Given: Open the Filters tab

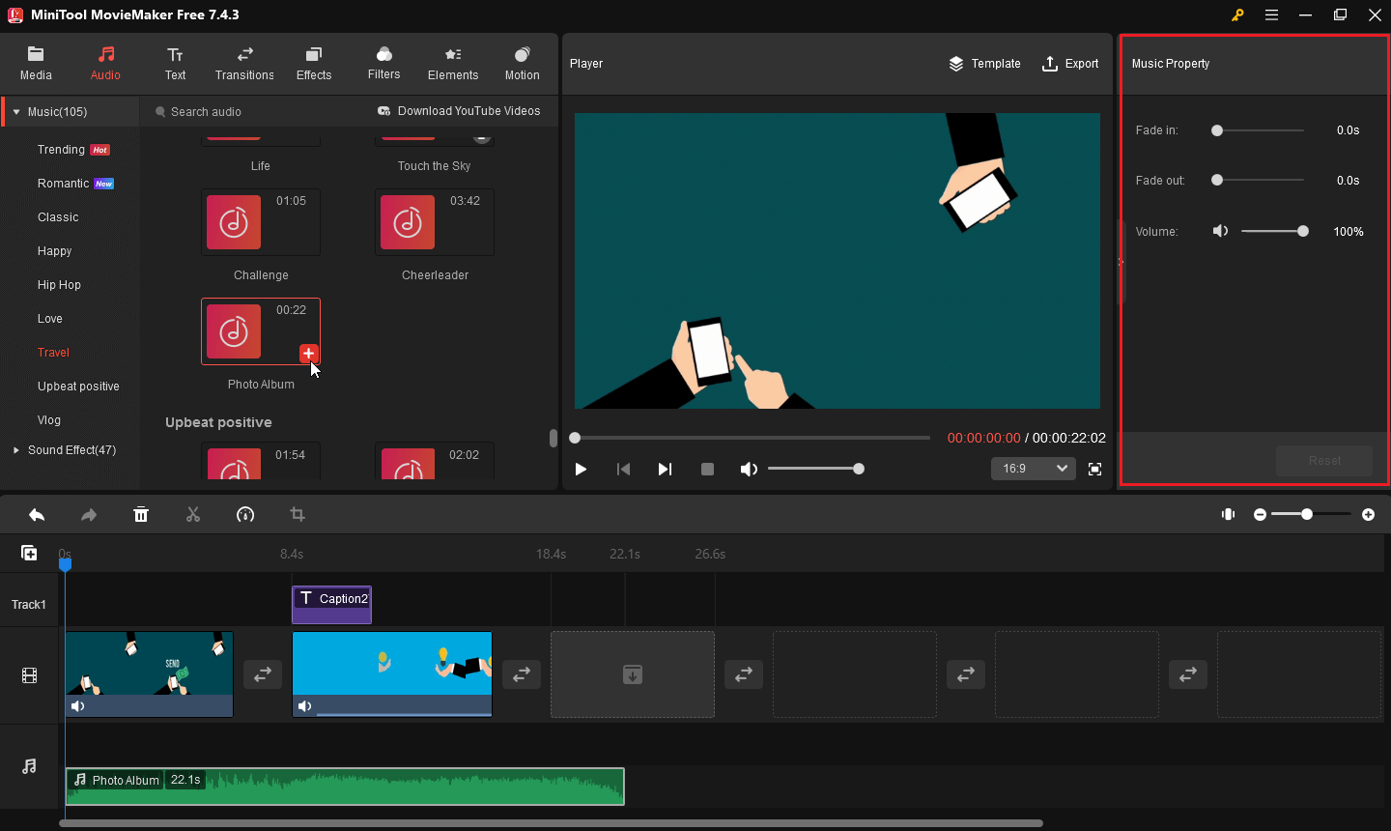Looking at the screenshot, I should [x=383, y=64].
